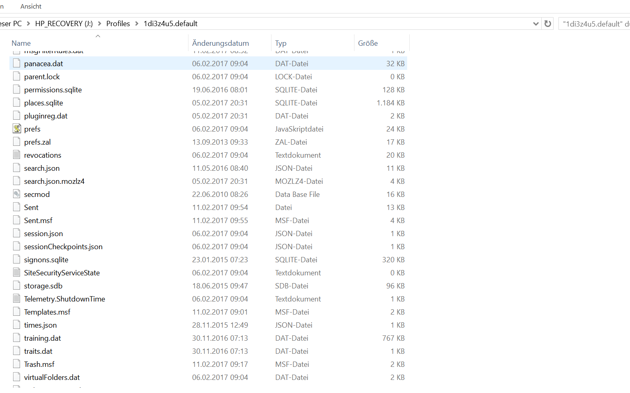630x393 pixels.
Task: Select the size value 128 KB
Action: 393,90
